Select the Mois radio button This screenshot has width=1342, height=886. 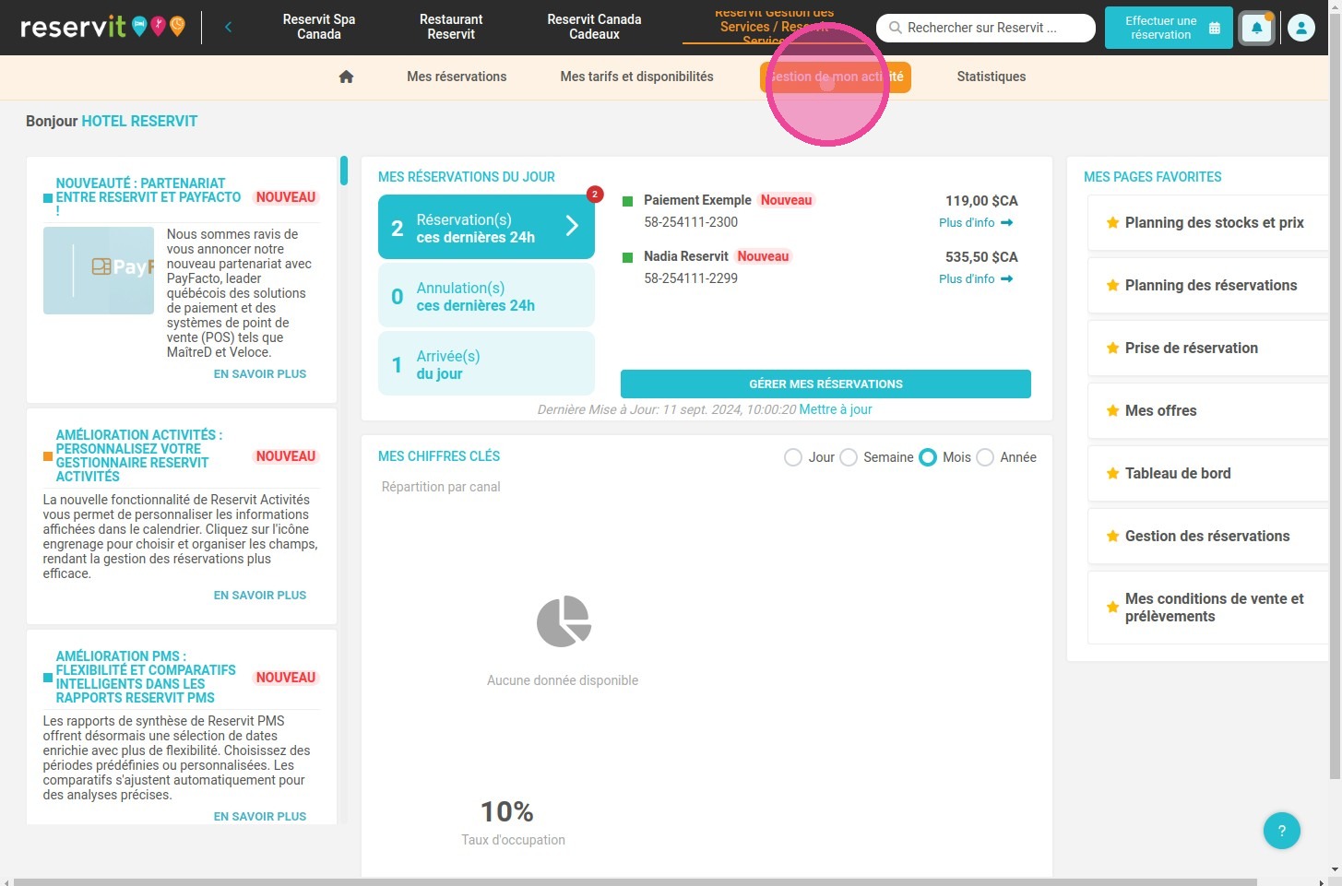(928, 457)
